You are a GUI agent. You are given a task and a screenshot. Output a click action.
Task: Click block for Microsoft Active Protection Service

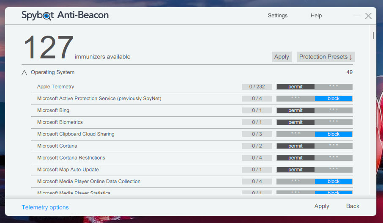(x=334, y=99)
